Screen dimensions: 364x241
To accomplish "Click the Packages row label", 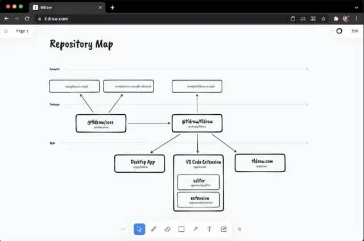I will [55, 105].
